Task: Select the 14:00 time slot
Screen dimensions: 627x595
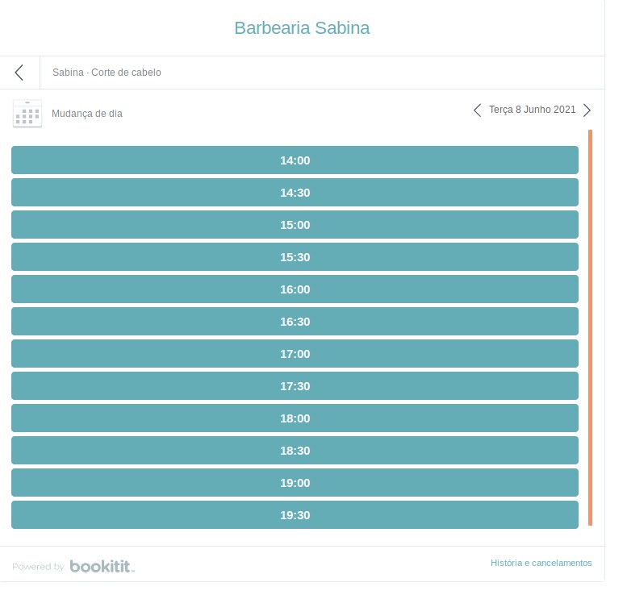Action: click(x=295, y=160)
